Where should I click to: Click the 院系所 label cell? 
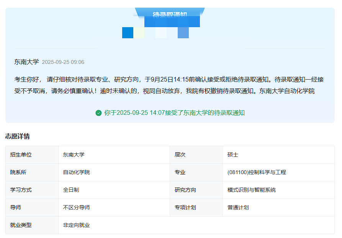(x=32, y=173)
